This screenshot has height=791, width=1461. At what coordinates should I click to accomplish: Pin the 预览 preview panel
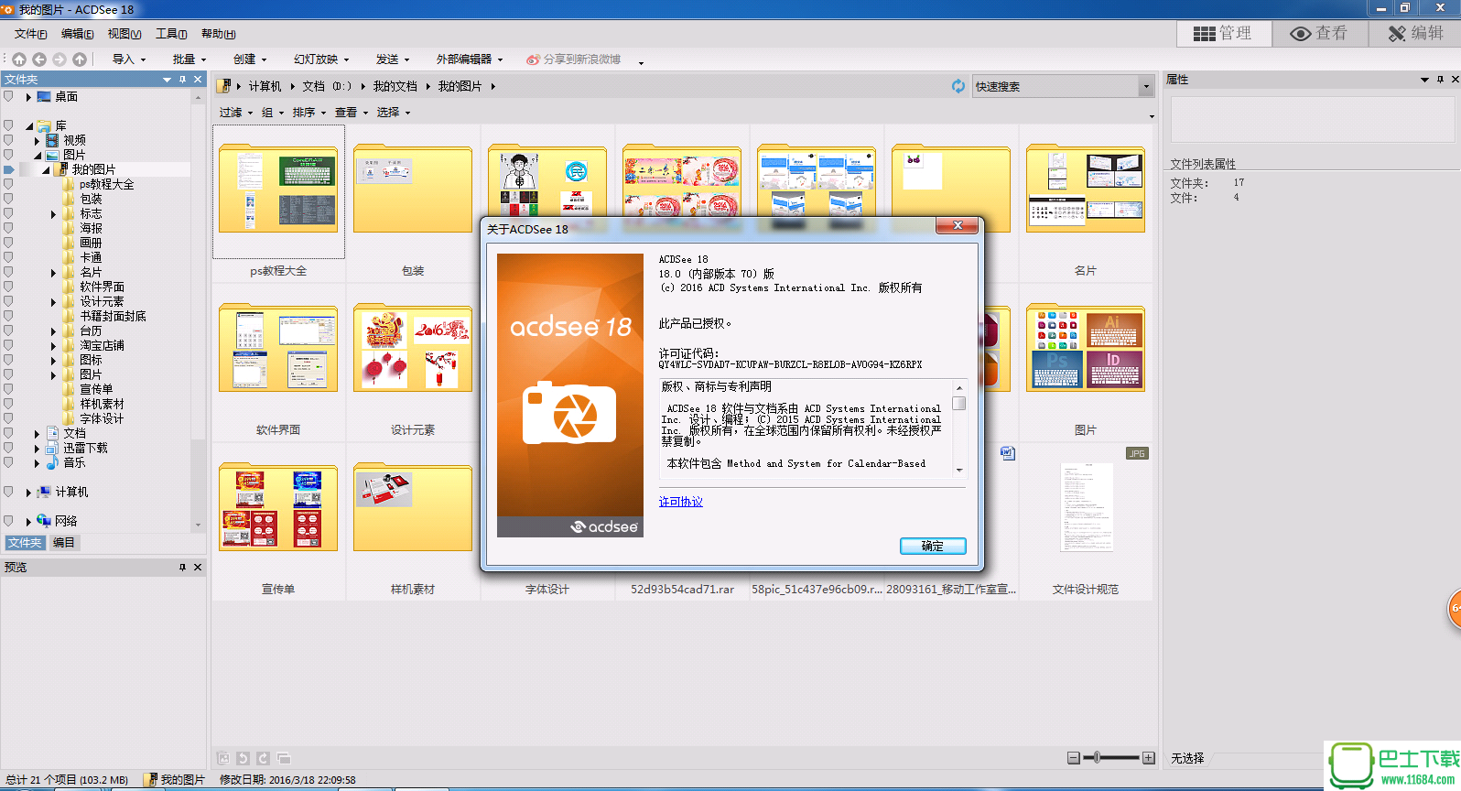click(182, 568)
